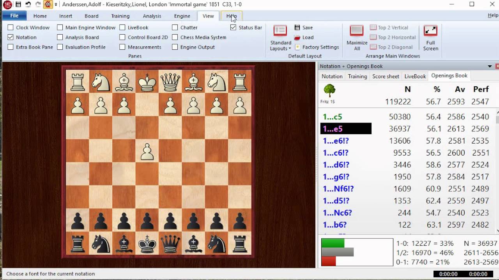Restore Factory Settings layout
The width and height of the screenshot is (499, 280).
coord(317,47)
